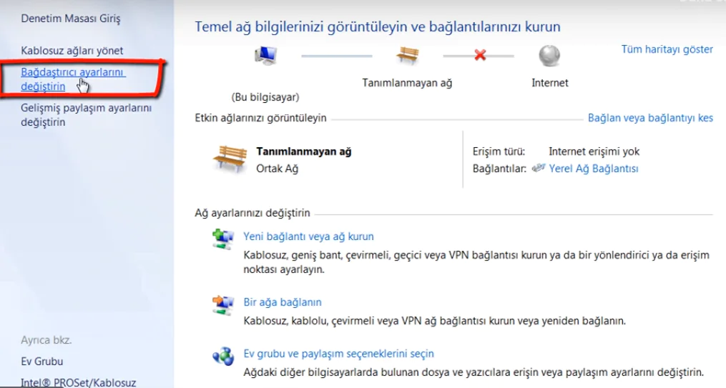The width and height of the screenshot is (726, 388).
Task: Click the red X connection error icon
Action: click(x=480, y=55)
